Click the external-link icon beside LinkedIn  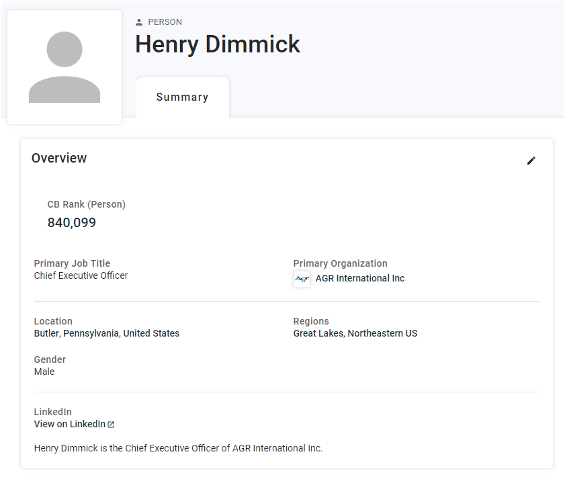(111, 425)
